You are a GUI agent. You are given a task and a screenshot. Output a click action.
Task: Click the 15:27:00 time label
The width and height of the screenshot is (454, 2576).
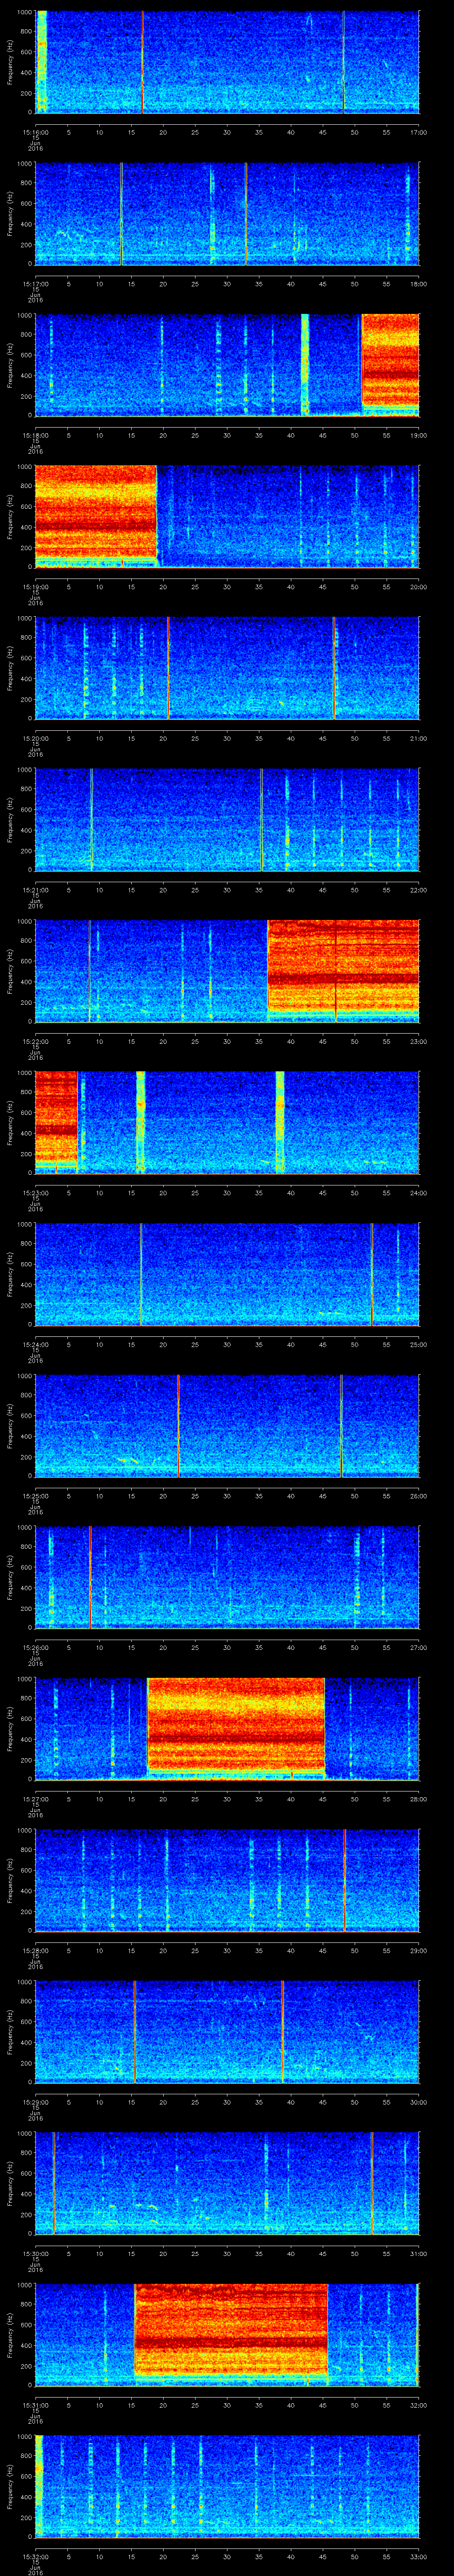coord(36,1799)
